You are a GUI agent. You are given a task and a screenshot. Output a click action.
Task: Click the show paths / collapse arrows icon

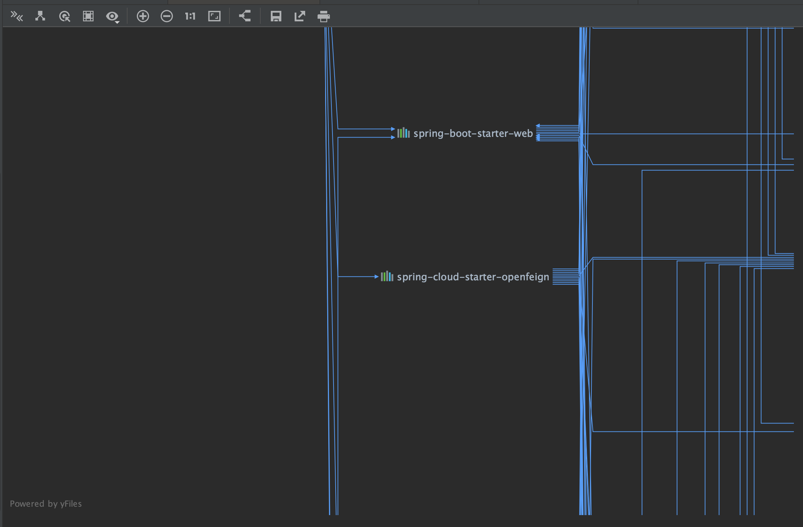16,16
